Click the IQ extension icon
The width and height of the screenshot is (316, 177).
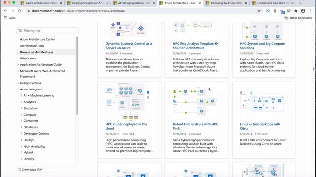coord(268,11)
